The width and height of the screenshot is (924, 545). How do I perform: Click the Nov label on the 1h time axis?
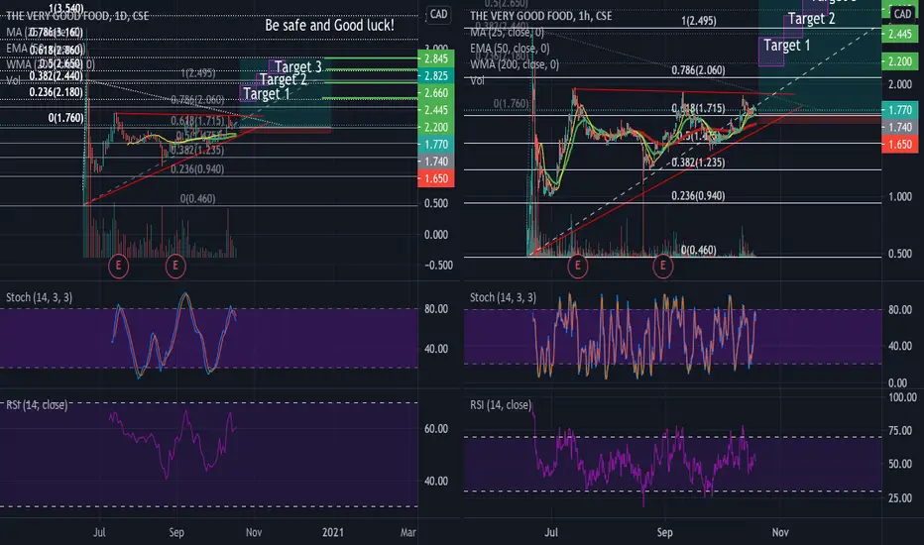point(780,532)
